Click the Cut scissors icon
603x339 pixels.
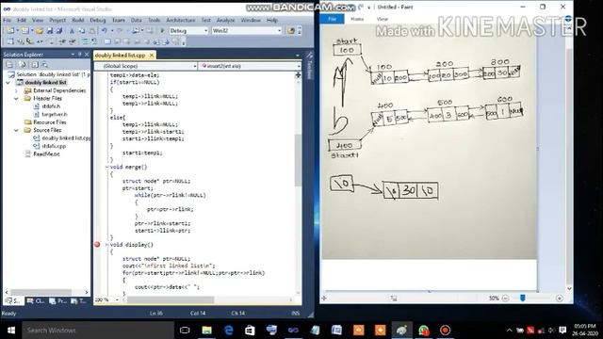[x=72, y=30]
